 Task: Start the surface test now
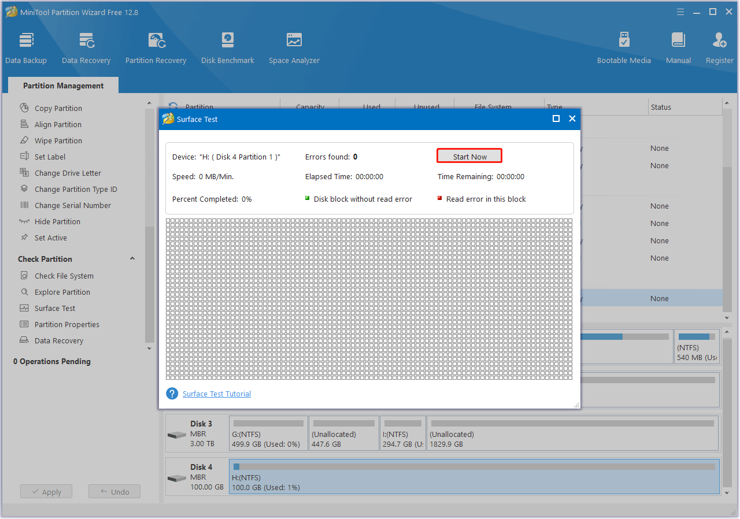tap(469, 156)
